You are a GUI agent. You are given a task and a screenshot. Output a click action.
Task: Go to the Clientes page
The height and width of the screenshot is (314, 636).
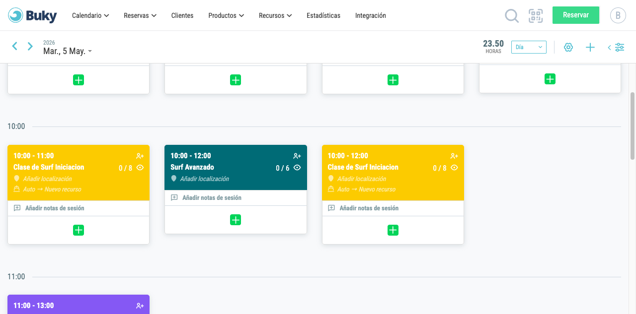[x=182, y=15]
